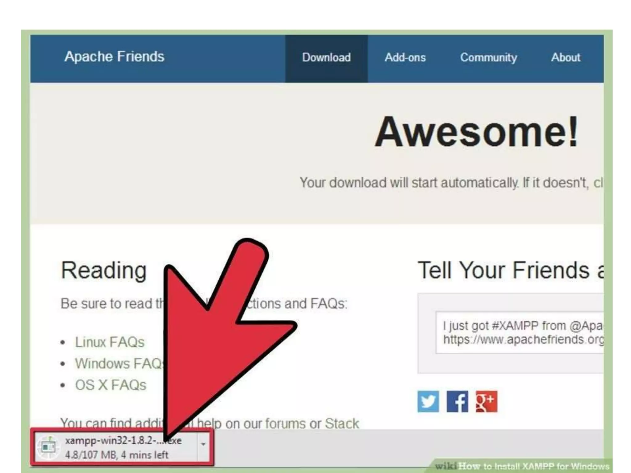Viewport: 631px width, 473px height.
Task: Click the Google+ share icon
Action: (x=486, y=402)
